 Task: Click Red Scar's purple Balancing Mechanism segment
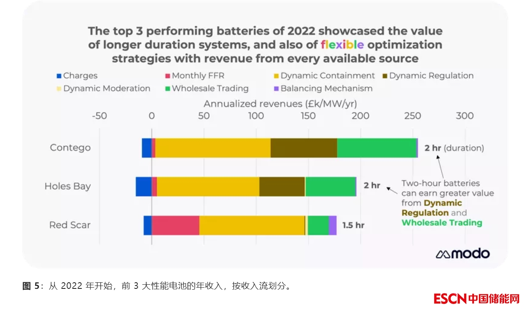click(x=333, y=225)
